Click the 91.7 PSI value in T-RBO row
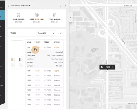The image size is (138, 110). pyautogui.click(x=47, y=80)
